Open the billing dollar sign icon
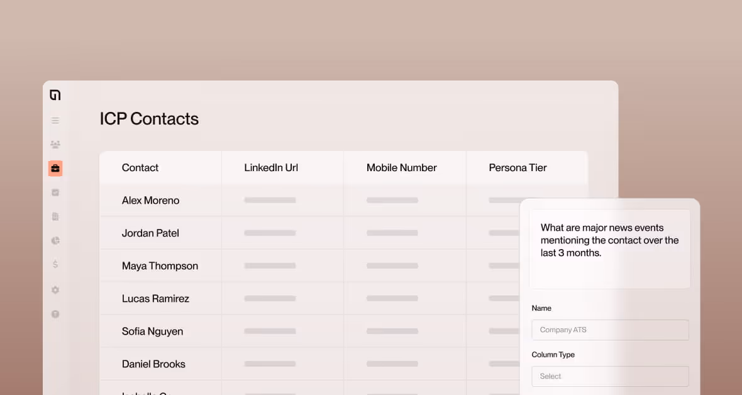The image size is (742, 395). click(x=55, y=264)
